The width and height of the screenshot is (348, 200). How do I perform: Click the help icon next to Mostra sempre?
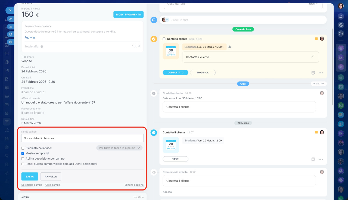[x=48, y=153]
